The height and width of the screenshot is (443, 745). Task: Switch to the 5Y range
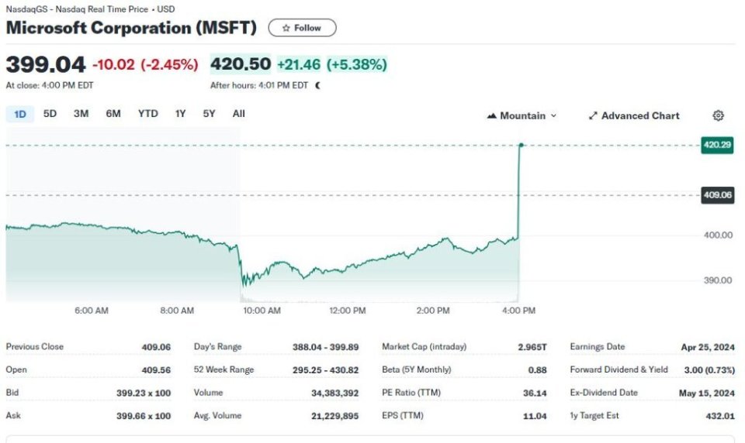[209, 114]
